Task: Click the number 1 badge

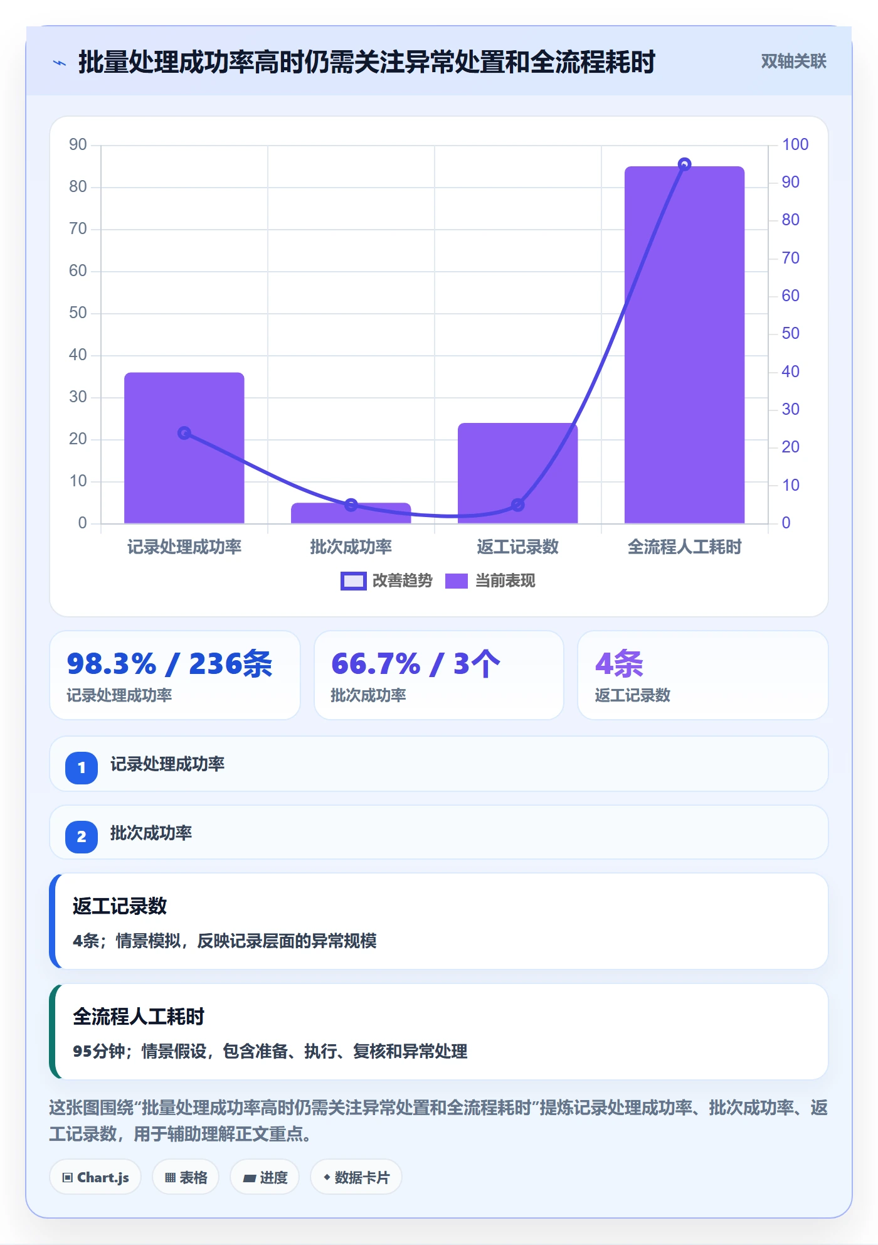Action: 82,767
